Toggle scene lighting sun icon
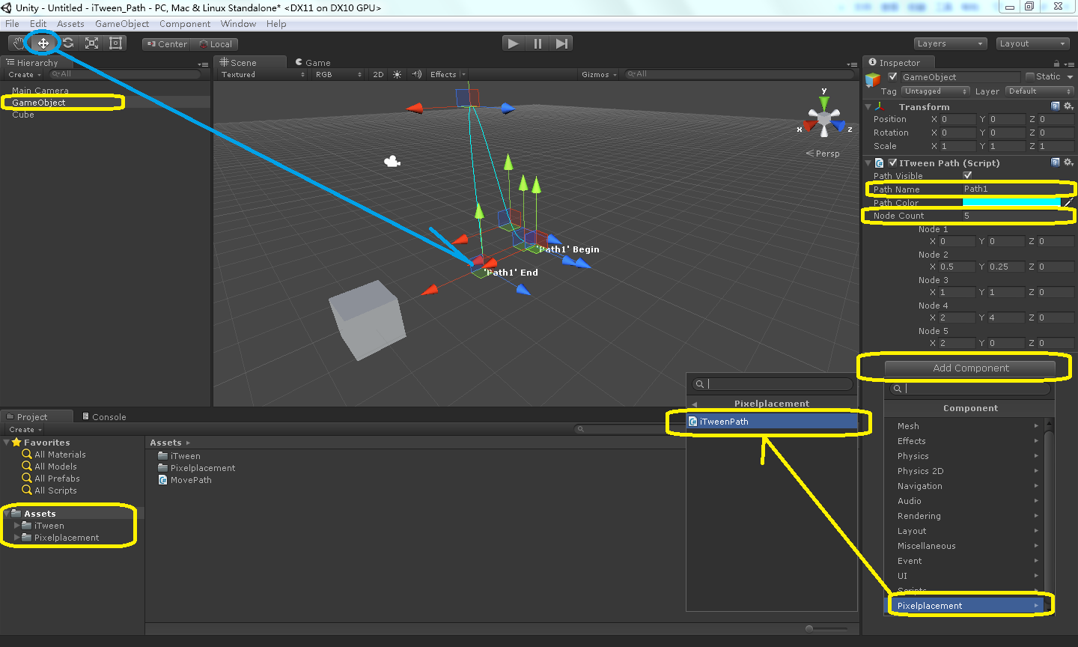 pyautogui.click(x=397, y=75)
